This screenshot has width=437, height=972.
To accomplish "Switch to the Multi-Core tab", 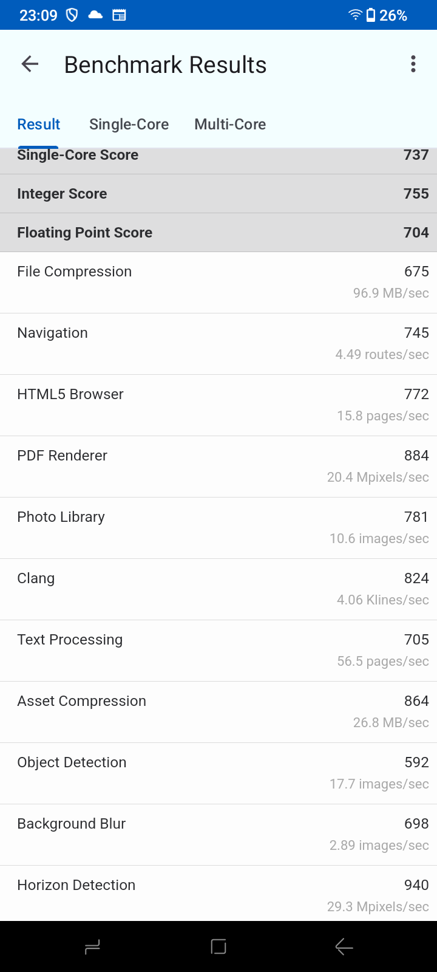I will click(x=230, y=125).
